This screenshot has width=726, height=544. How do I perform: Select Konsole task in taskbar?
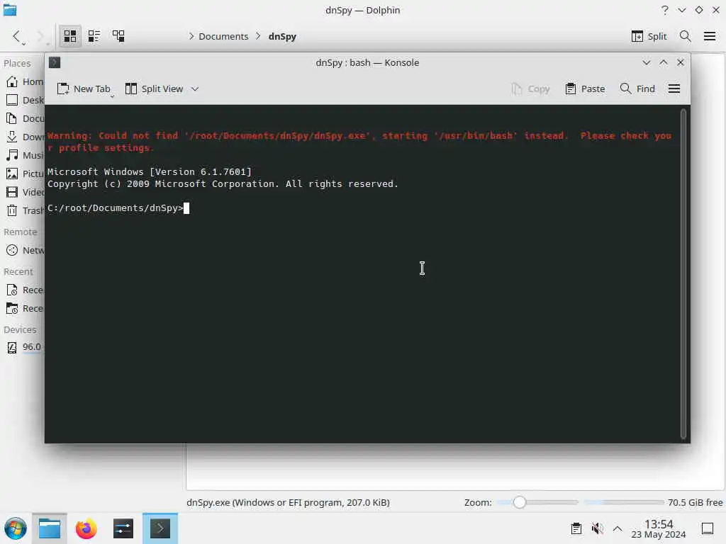[160, 528]
